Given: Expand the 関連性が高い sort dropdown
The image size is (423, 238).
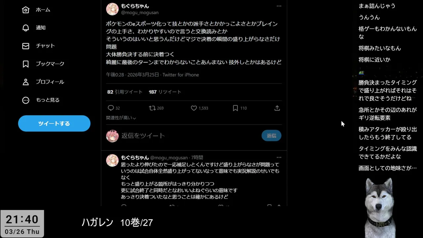Looking at the screenshot, I should click(121, 118).
